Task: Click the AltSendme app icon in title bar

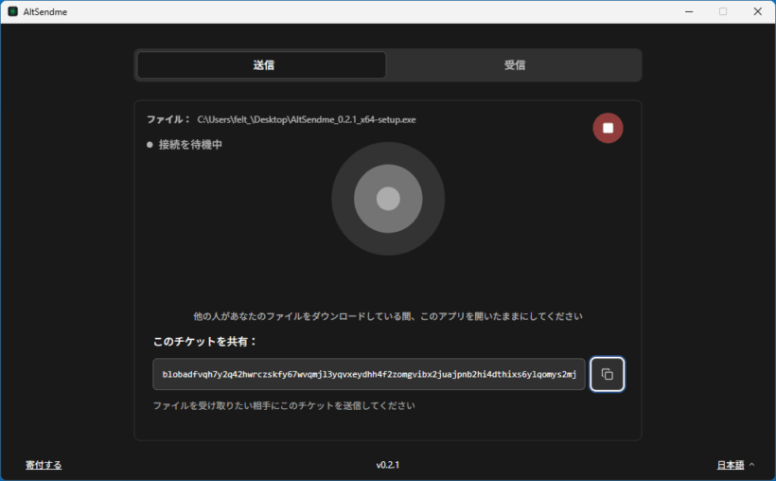Action: [12, 11]
